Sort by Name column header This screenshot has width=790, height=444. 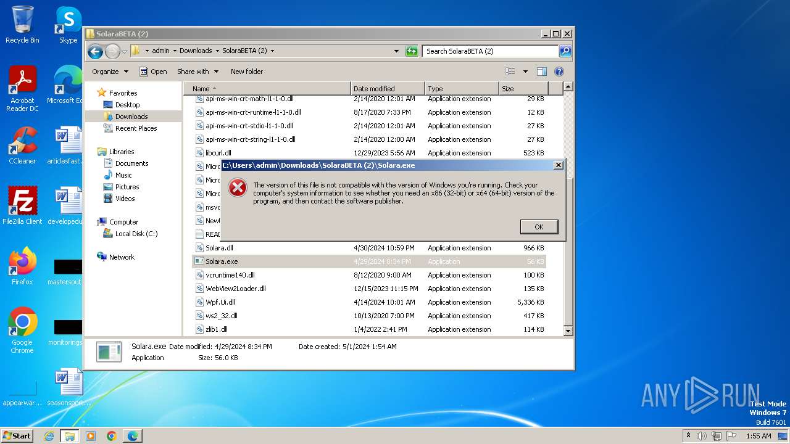coord(267,89)
